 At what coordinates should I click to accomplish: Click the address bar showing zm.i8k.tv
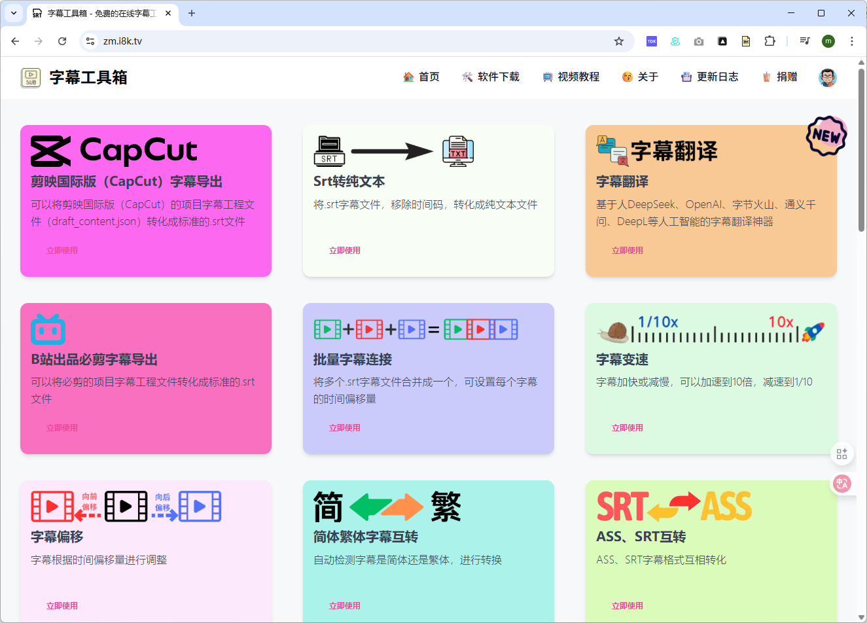(x=357, y=41)
